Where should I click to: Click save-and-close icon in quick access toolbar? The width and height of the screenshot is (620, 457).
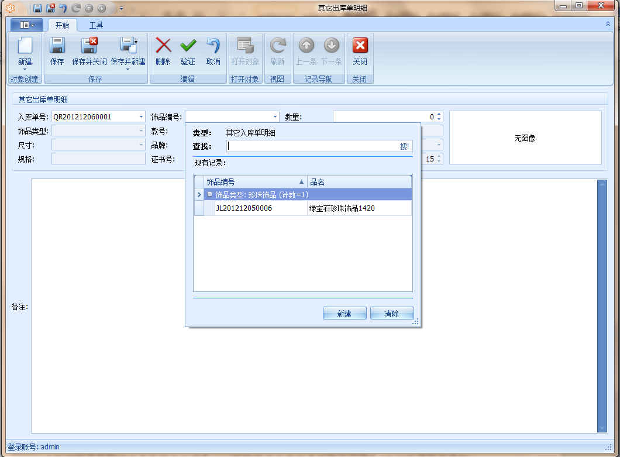51,8
